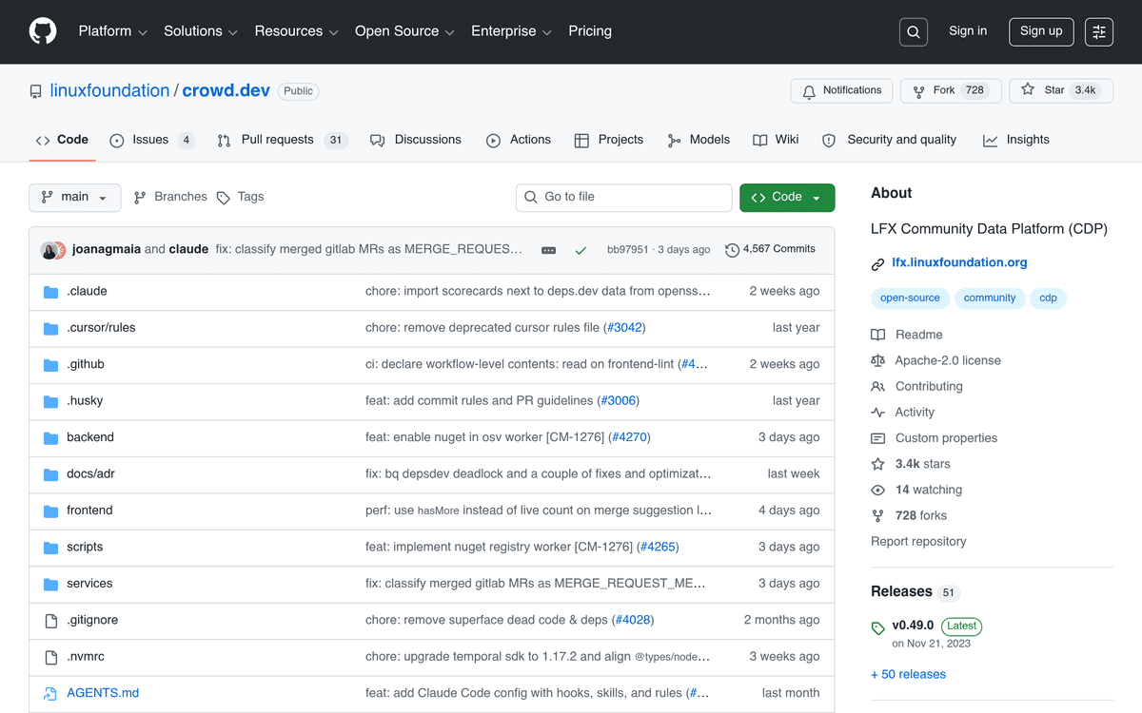Click the scripts folder icon
Viewport: 1142px width, 713px height.
pyautogui.click(x=51, y=548)
